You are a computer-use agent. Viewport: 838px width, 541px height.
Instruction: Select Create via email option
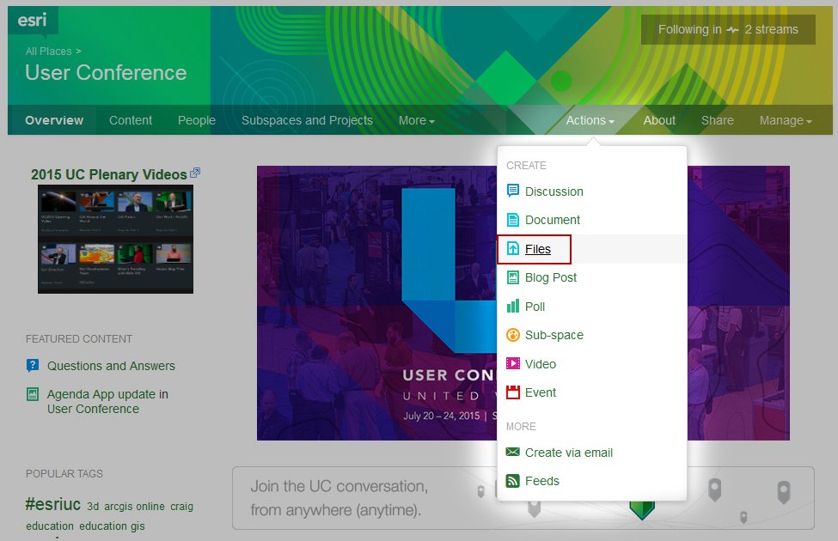coord(591,453)
